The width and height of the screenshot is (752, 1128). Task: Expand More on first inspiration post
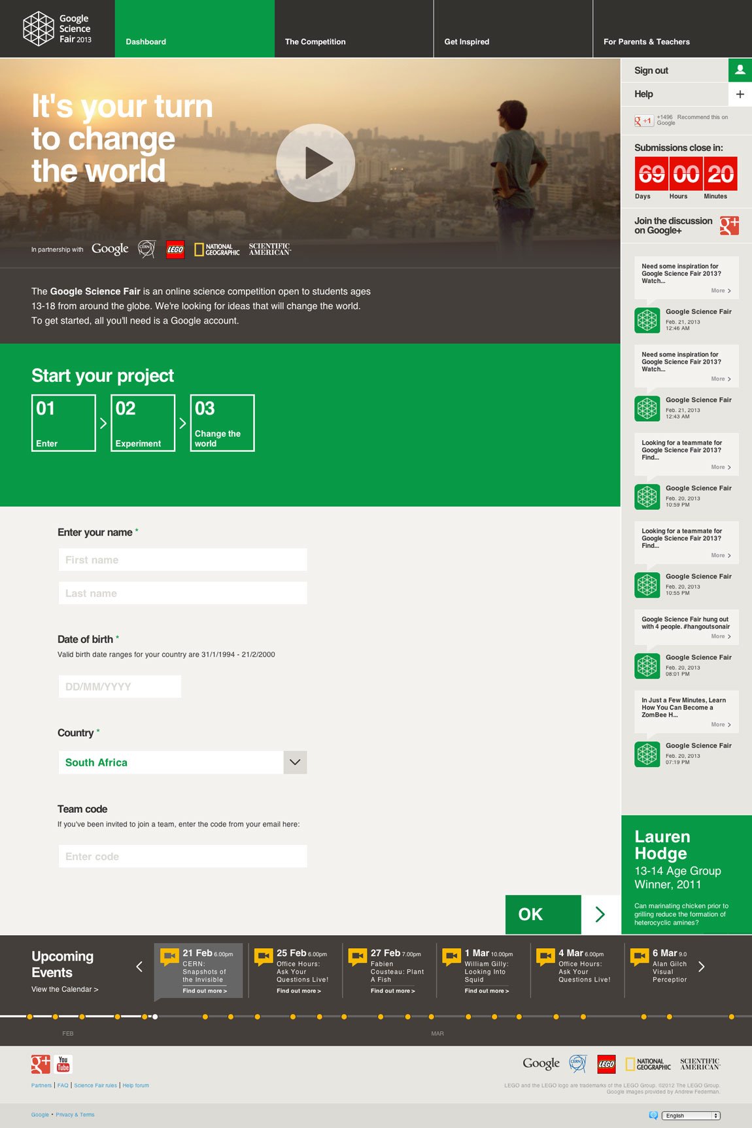[x=721, y=290]
